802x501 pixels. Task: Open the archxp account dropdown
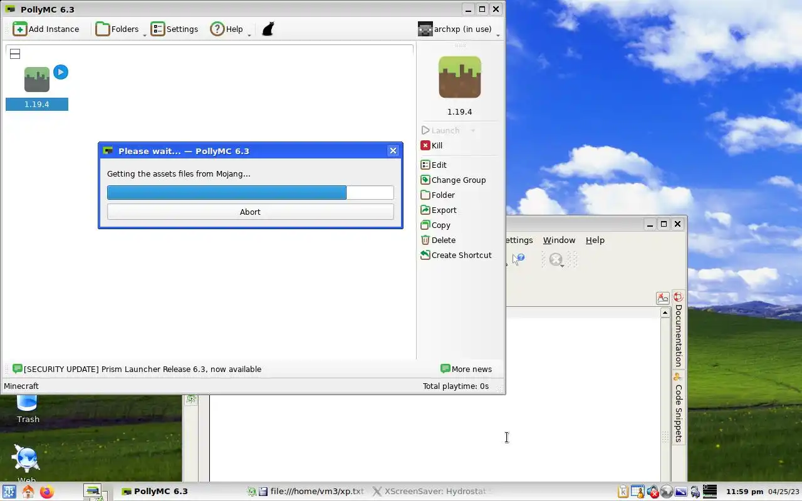pos(459,29)
